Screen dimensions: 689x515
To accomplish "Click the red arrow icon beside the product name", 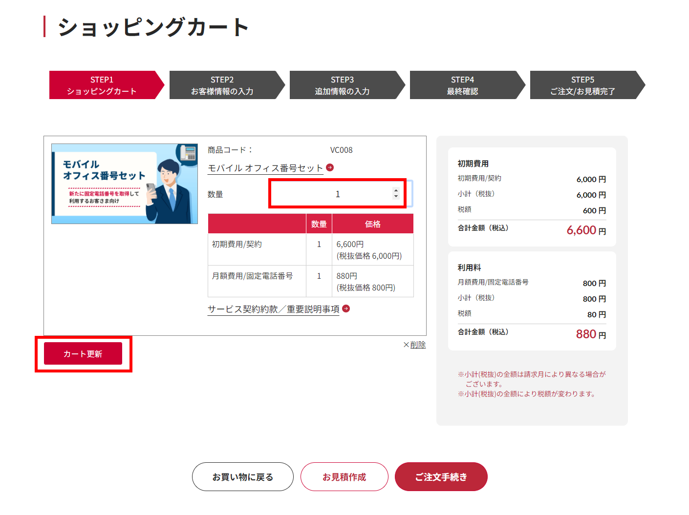I will click(330, 167).
